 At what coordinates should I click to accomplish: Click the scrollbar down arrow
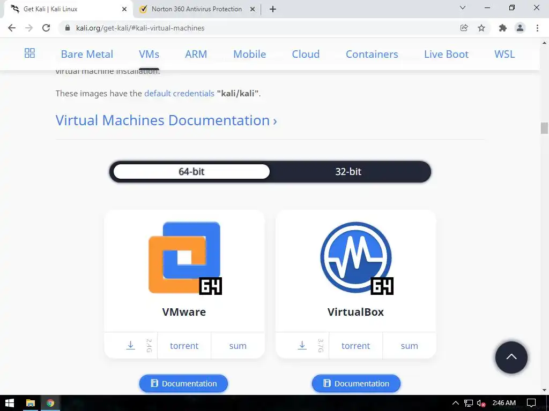(544, 390)
